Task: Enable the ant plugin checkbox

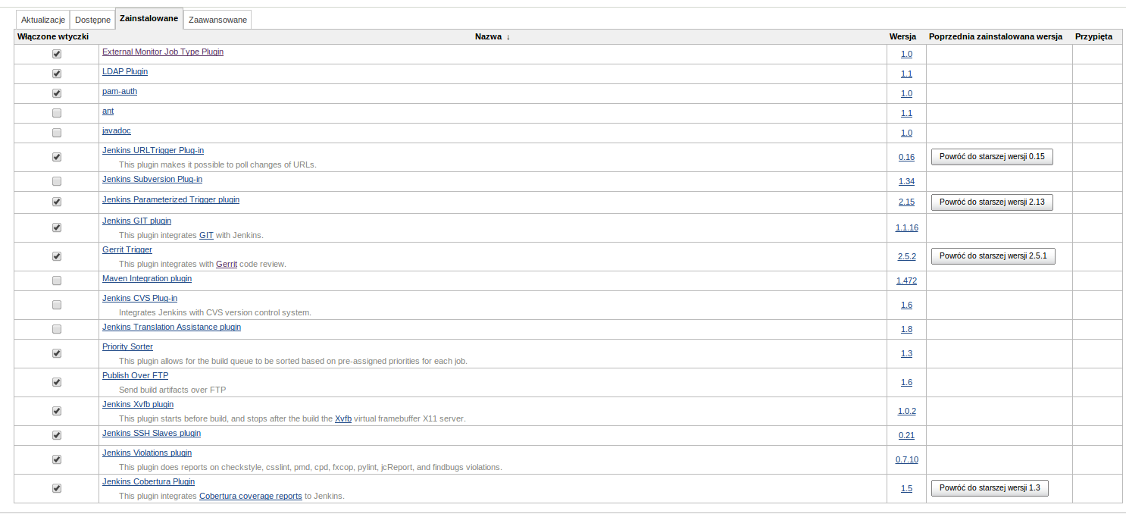Action: 57,114
